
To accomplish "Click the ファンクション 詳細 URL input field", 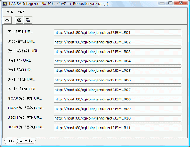I will [117, 52].
